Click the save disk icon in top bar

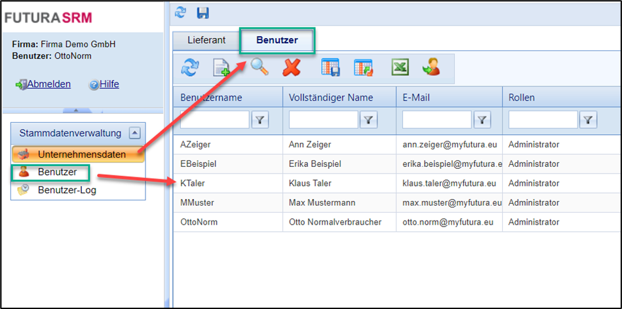(203, 12)
